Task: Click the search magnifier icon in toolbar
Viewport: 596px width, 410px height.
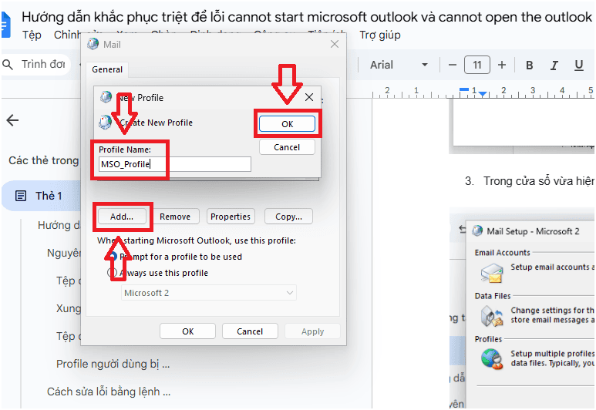Action: (x=8, y=64)
